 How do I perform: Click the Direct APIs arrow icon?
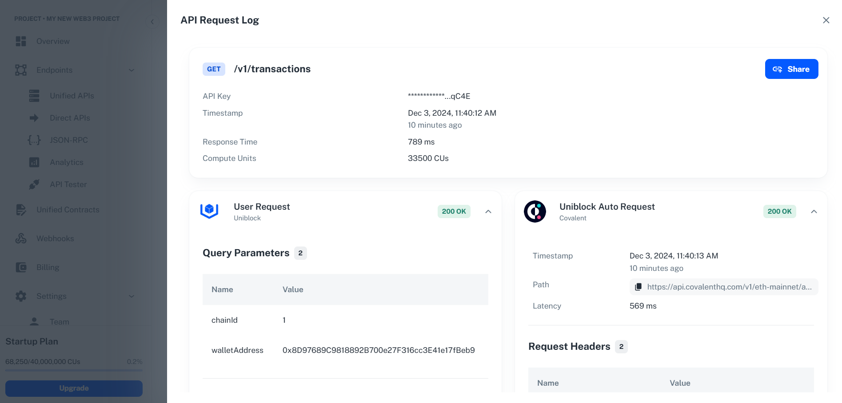coord(34,118)
